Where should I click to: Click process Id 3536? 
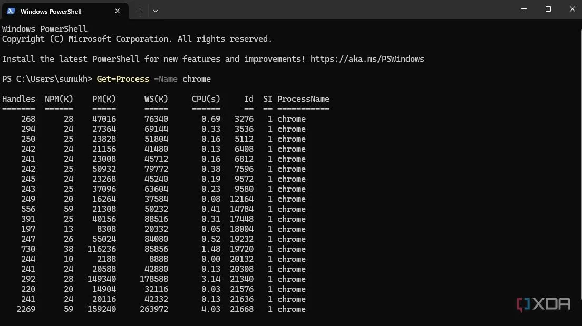pos(244,129)
